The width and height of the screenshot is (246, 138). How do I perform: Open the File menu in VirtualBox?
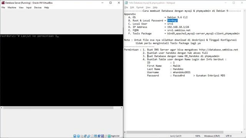coord(3,8)
